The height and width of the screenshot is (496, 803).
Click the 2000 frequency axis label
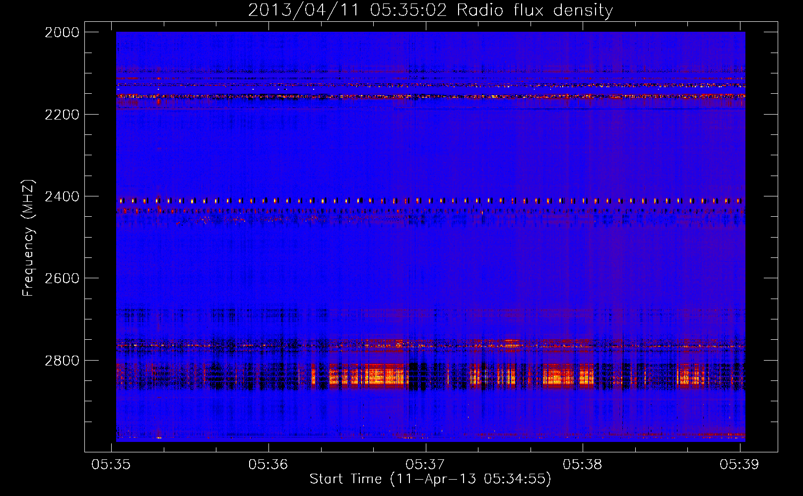coord(62,32)
